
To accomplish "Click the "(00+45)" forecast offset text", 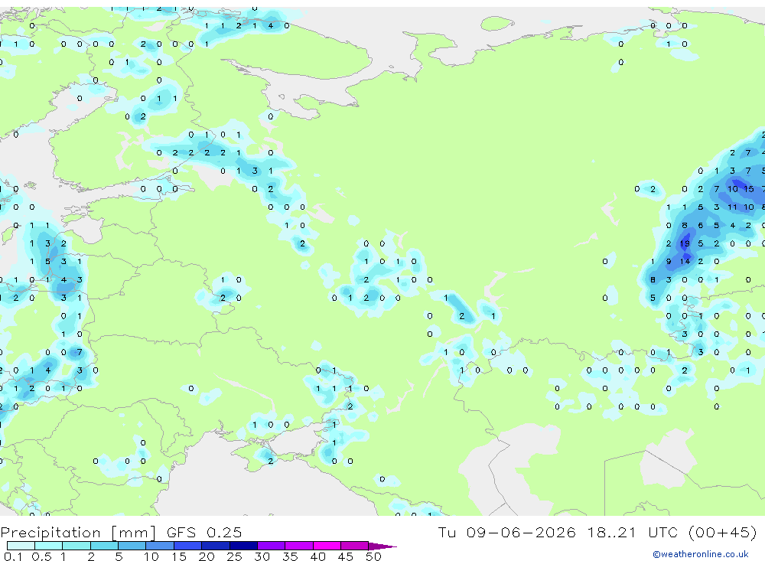I will [722, 532].
